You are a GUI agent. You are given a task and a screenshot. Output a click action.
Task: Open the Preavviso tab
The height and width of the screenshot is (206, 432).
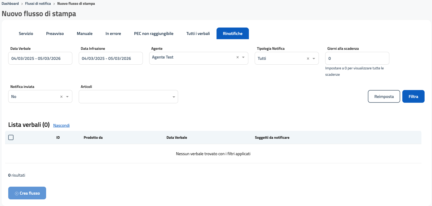[55, 34]
